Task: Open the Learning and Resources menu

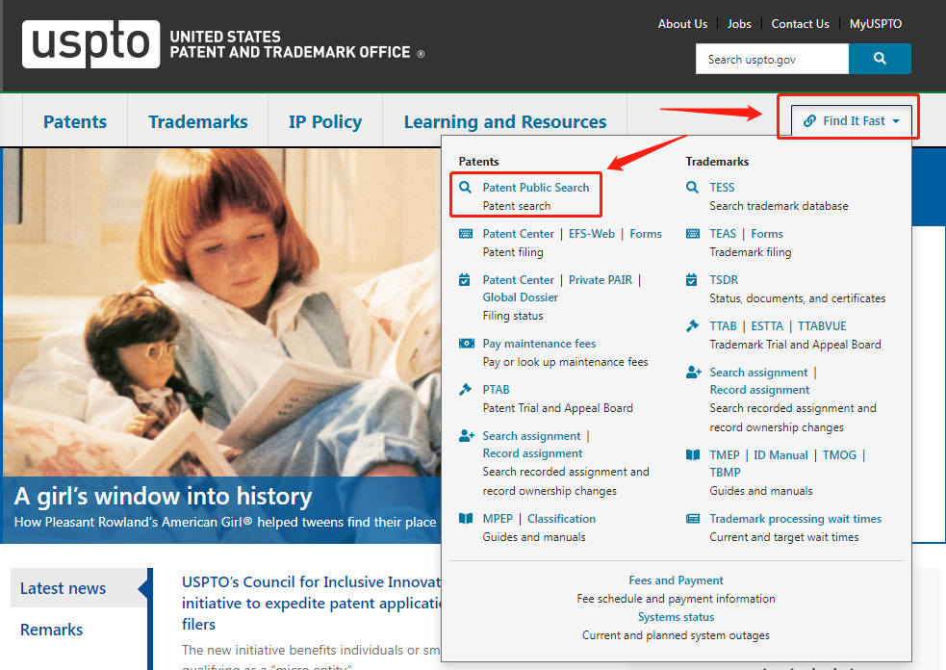Action: coord(505,122)
